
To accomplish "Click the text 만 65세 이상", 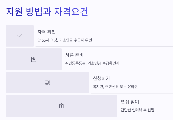I will pyautogui.click(x=48, y=40).
